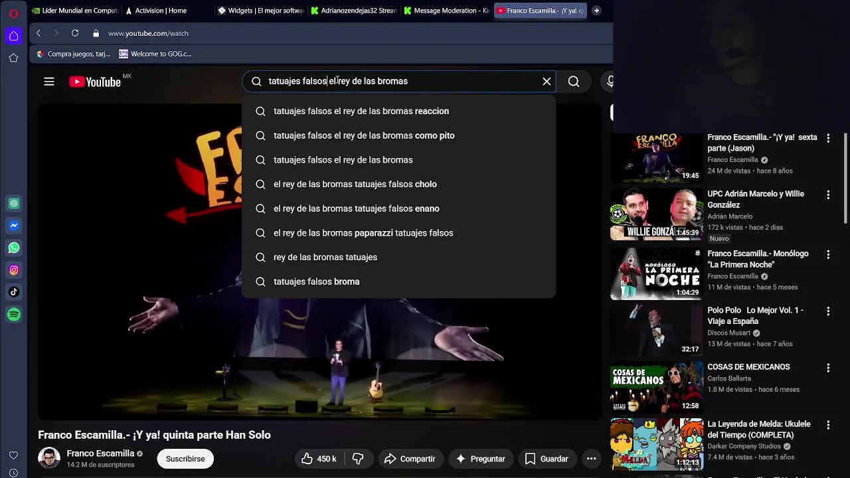Open options for the Jason sexta parte video
The height and width of the screenshot is (478, 850).
828,138
